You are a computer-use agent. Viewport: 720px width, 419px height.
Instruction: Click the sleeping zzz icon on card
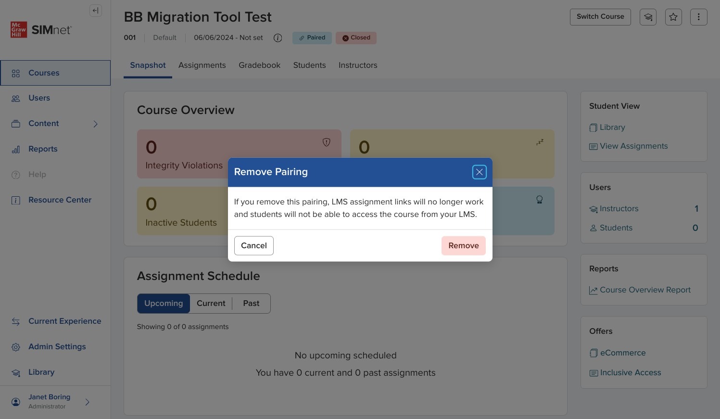[x=540, y=142]
